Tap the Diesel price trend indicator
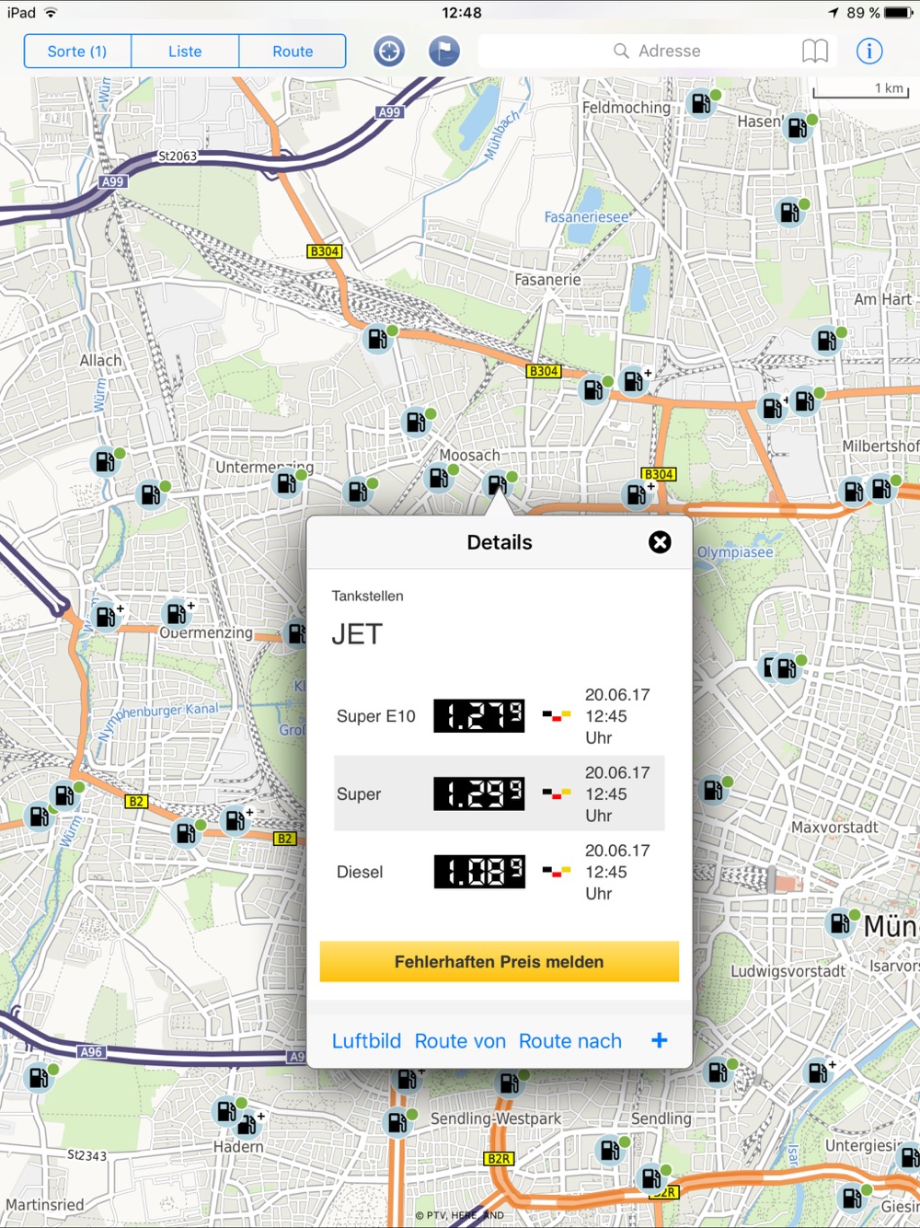This screenshot has height=1228, width=920. [x=556, y=871]
